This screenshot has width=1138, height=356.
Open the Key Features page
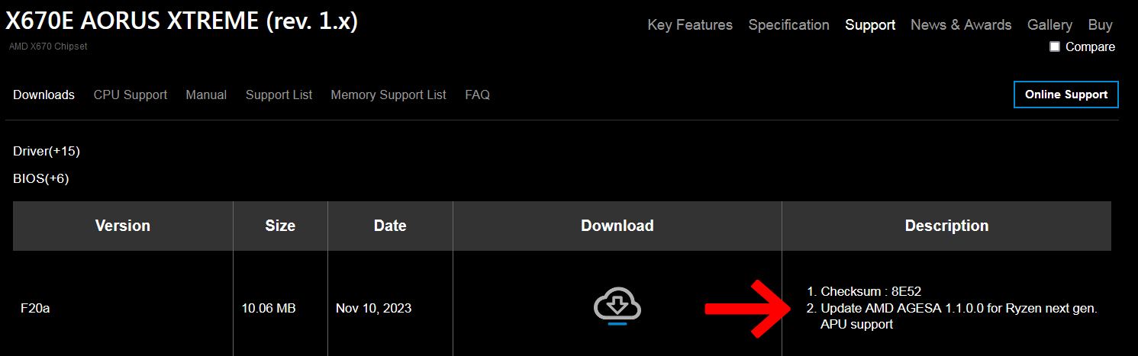[x=690, y=24]
